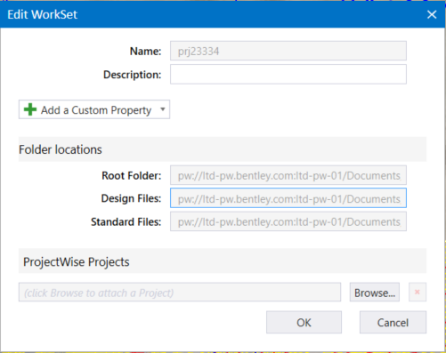The image size is (446, 353).
Task: Close the Edit WorkSet dialog
Action: pos(432,14)
